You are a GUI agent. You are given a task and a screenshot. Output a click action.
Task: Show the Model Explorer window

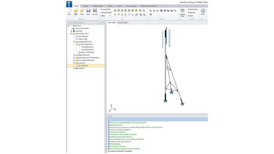coord(192,9)
